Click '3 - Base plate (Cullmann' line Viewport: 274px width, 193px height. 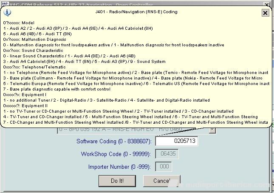point(133,78)
